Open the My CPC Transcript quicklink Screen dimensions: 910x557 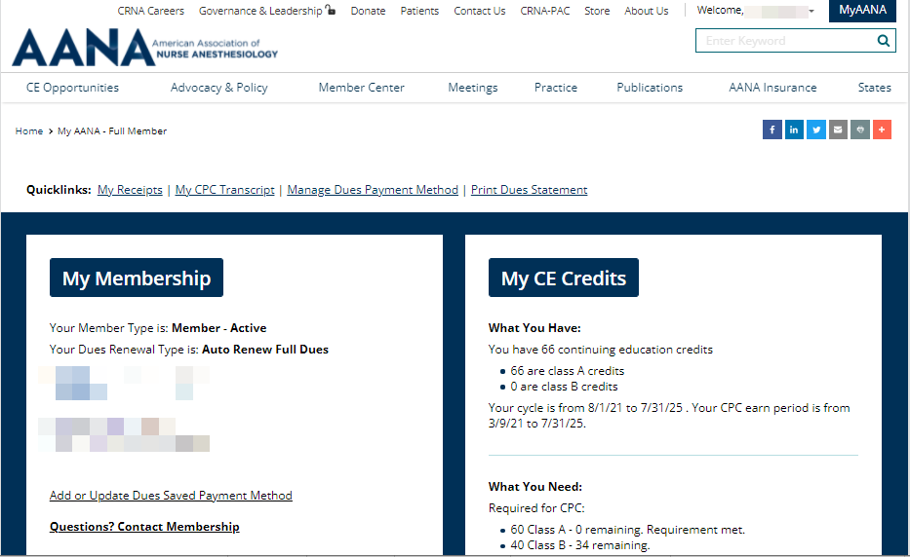click(224, 190)
